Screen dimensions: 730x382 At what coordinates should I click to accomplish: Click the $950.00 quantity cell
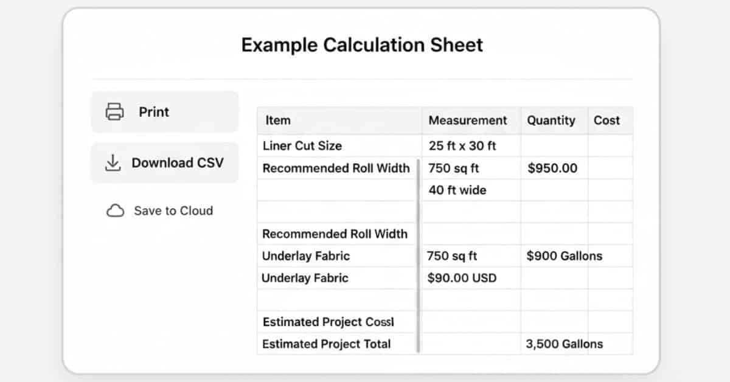pos(552,168)
